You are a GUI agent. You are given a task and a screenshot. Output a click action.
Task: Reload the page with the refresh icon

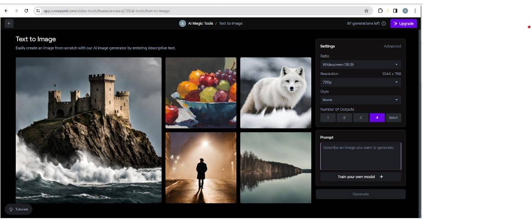[x=26, y=11]
